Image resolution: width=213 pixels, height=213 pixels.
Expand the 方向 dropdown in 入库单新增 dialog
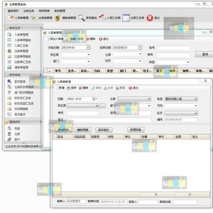(196, 106)
